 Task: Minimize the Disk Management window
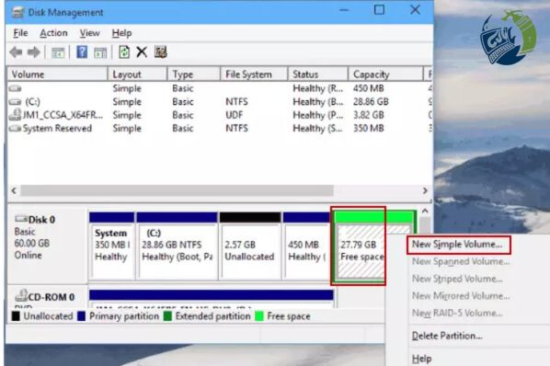pos(344,10)
